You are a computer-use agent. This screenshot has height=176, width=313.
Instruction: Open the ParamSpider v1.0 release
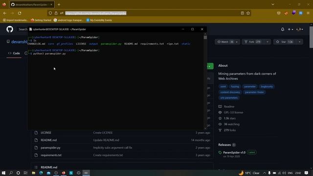tap(234, 153)
